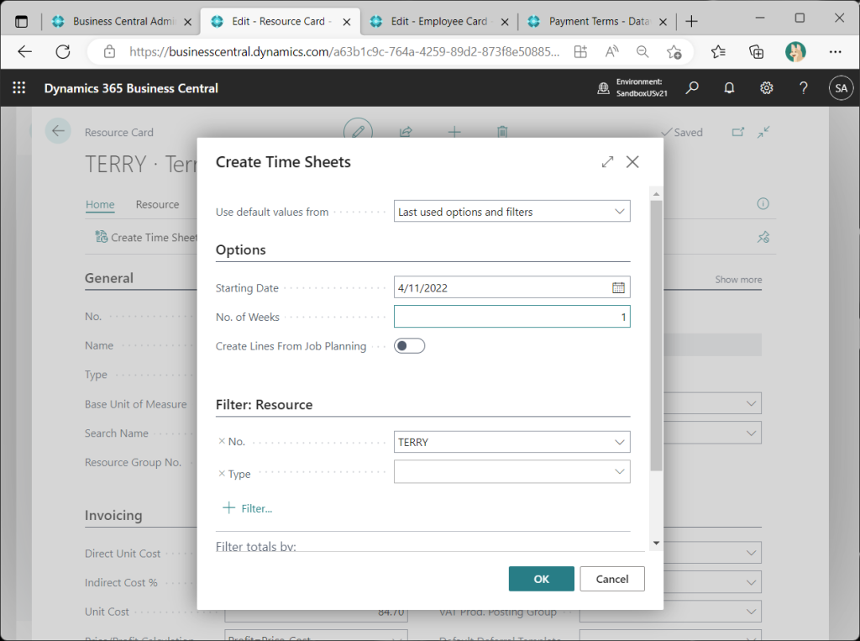Select the Resource menu on Resource Card
This screenshot has width=860, height=641.
157,204
